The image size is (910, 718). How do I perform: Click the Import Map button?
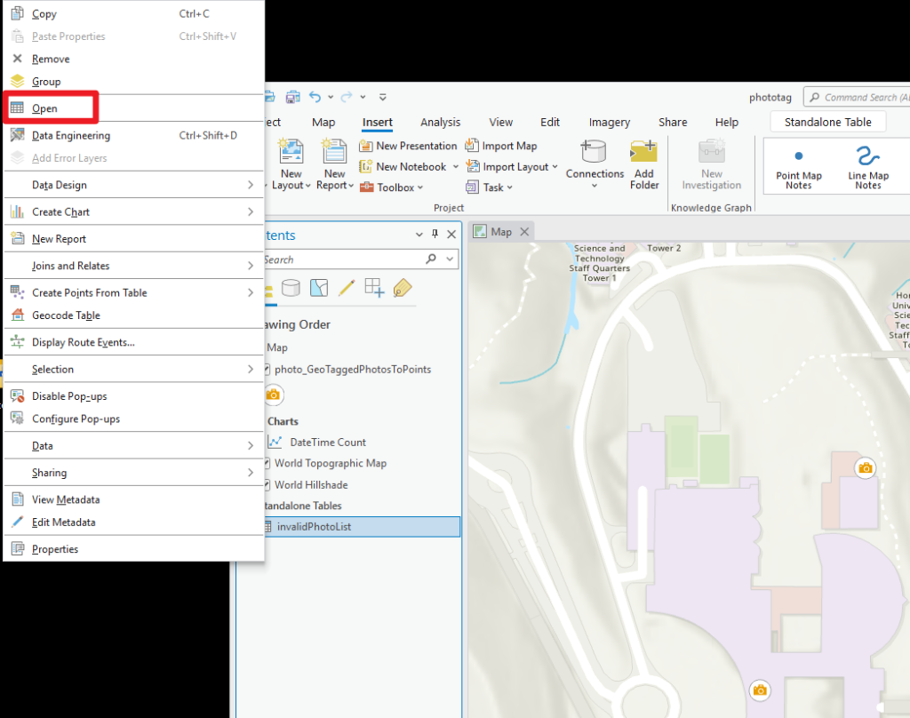[x=502, y=146]
